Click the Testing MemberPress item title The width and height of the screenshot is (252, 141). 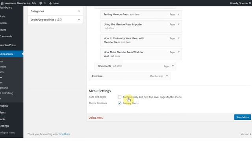click(116, 14)
